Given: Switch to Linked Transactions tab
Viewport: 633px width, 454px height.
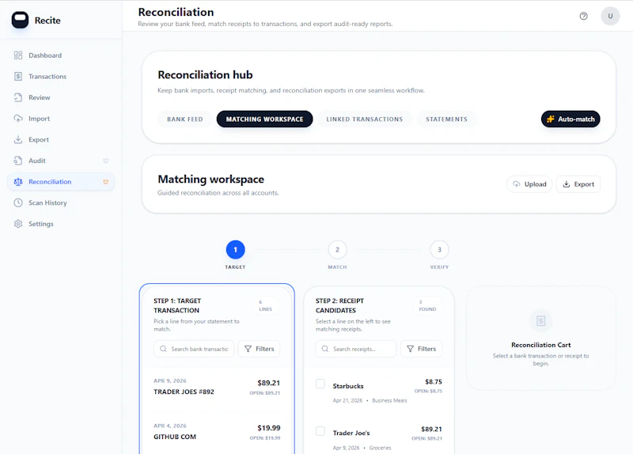Looking at the screenshot, I should click(x=365, y=119).
